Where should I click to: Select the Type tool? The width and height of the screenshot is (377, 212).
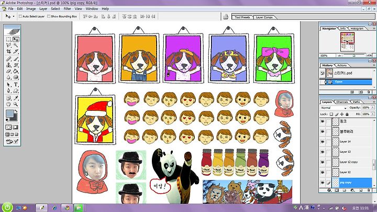pos(16,84)
